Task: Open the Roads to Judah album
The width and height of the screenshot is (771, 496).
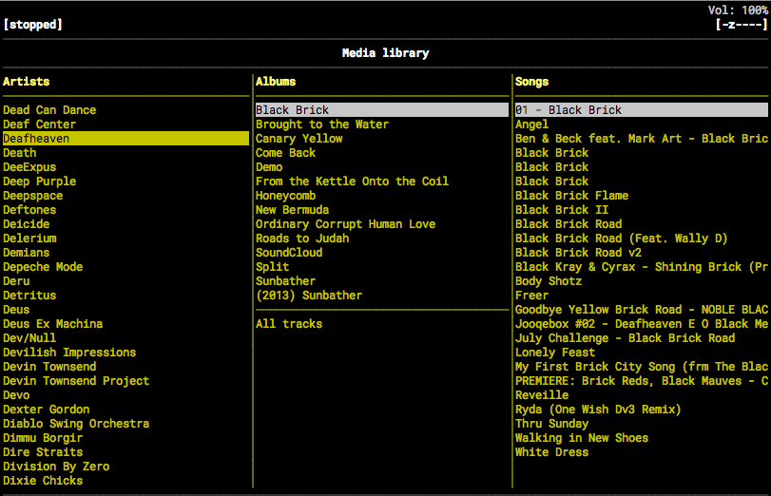Action: pyautogui.click(x=302, y=238)
